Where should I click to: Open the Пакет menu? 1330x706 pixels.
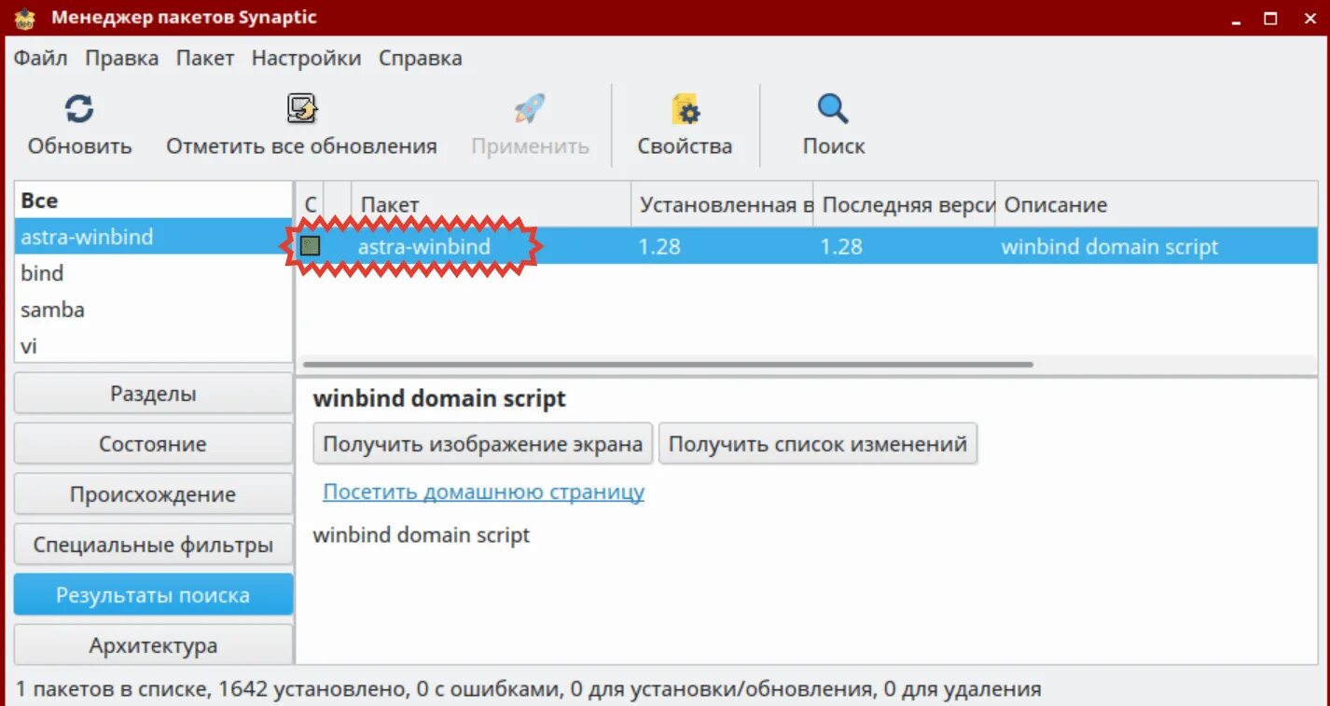coord(205,58)
